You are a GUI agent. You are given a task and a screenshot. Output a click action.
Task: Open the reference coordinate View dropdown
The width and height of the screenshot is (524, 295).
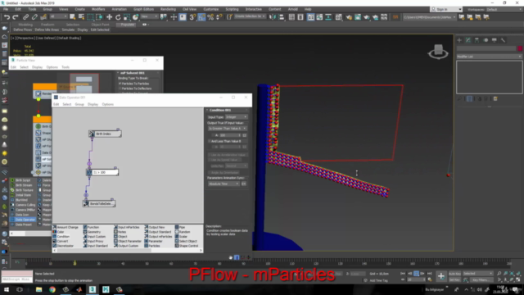click(149, 16)
